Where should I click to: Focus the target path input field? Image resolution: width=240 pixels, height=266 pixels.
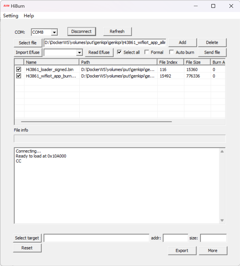click(x=97, y=238)
